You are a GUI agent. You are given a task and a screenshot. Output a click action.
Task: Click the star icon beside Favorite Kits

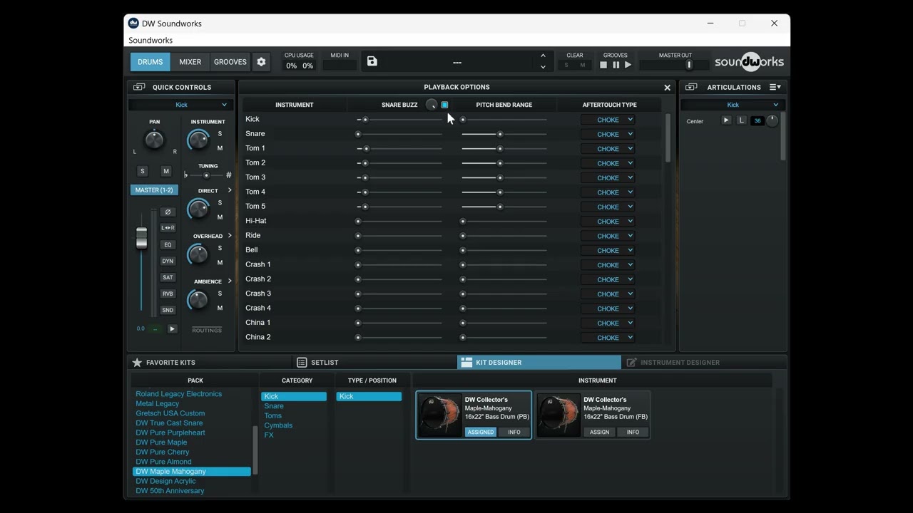tap(137, 363)
